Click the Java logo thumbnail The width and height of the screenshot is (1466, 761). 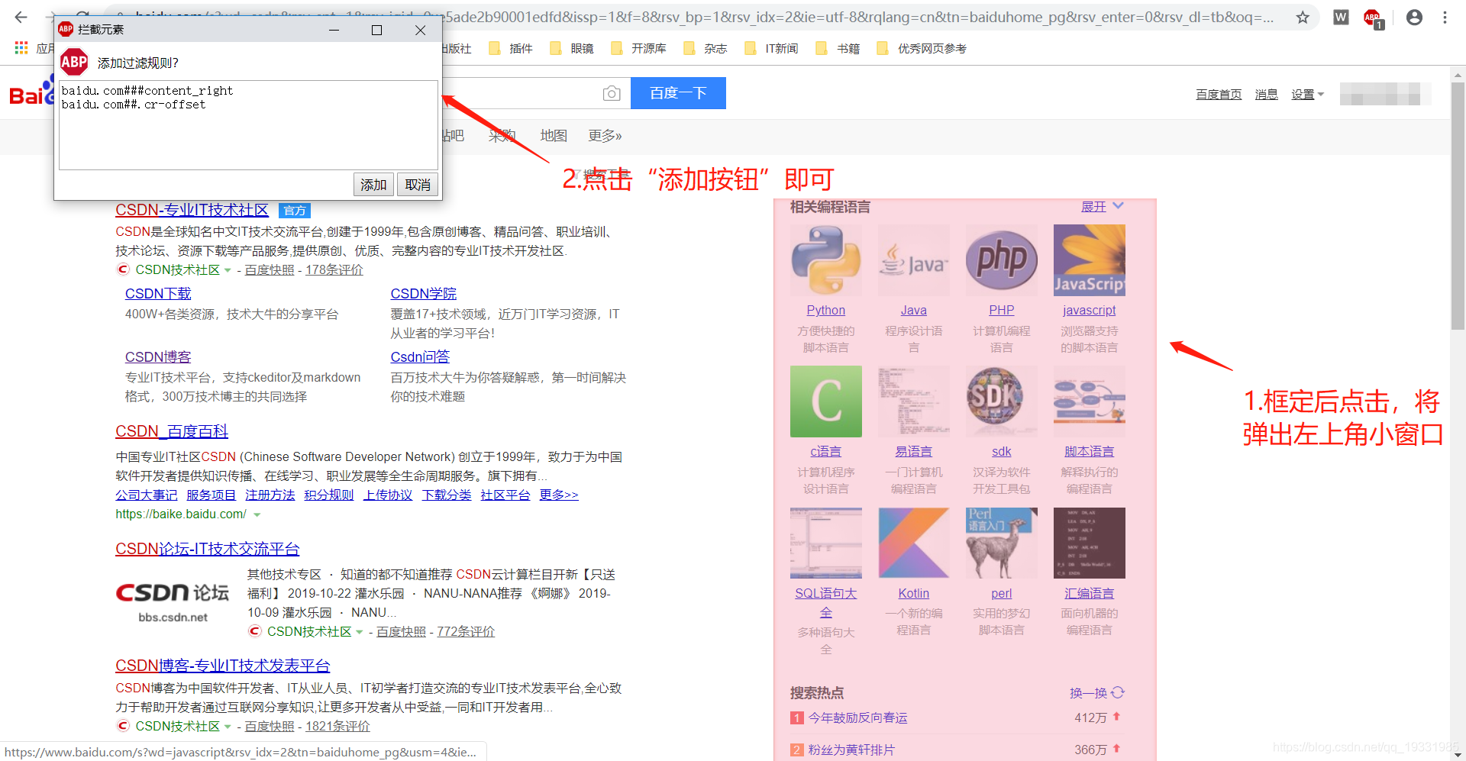914,260
